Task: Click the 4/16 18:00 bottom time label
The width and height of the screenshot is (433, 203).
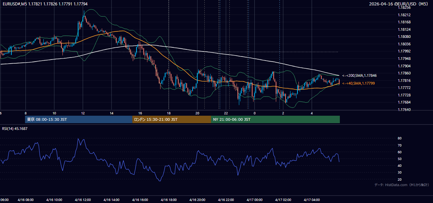Action: coord(169,200)
